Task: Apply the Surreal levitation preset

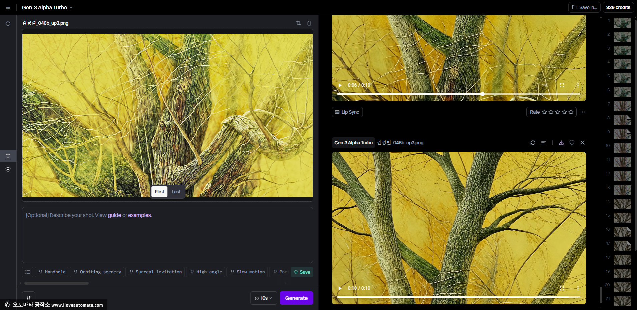Action: (x=155, y=272)
